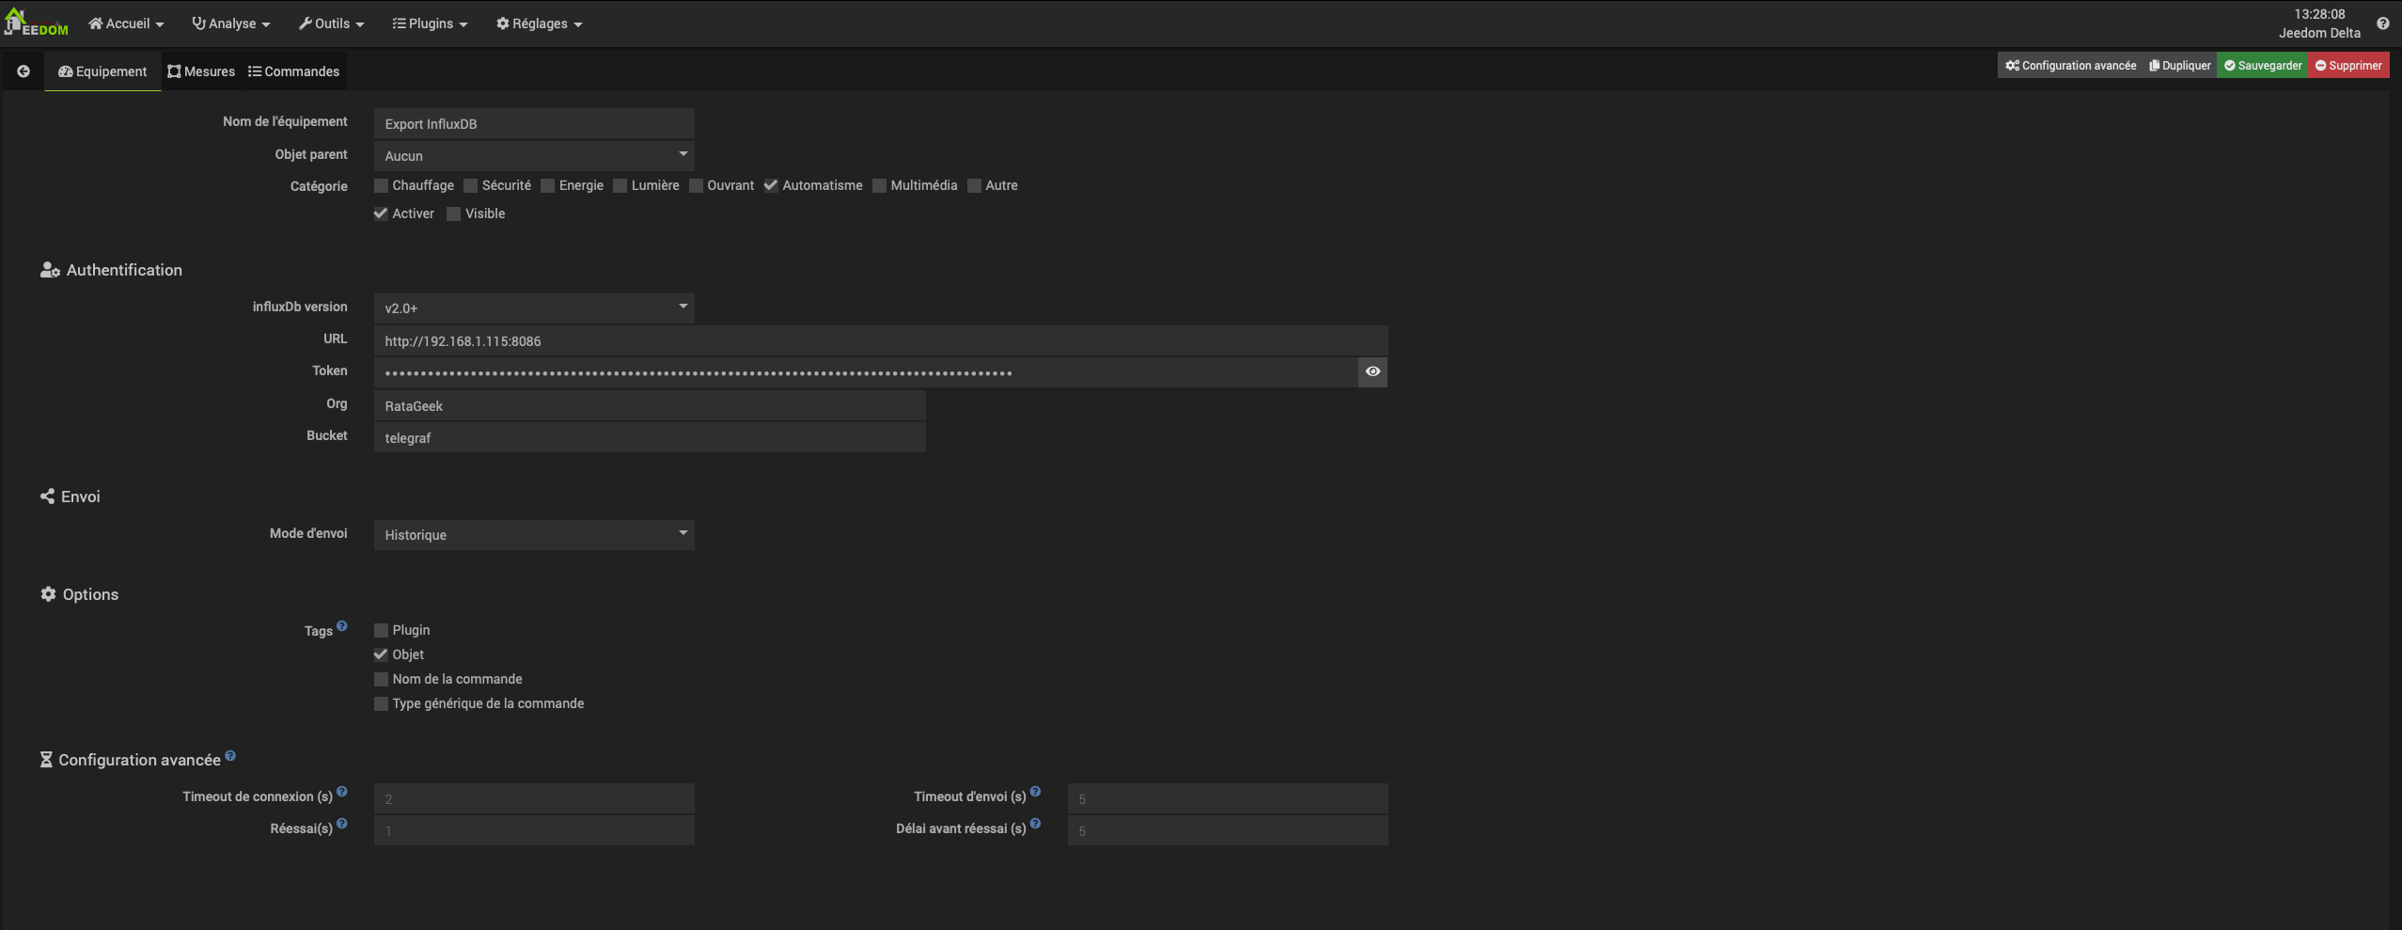Show token with the eye icon
Screen dimensions: 2402x930
tap(1373, 371)
